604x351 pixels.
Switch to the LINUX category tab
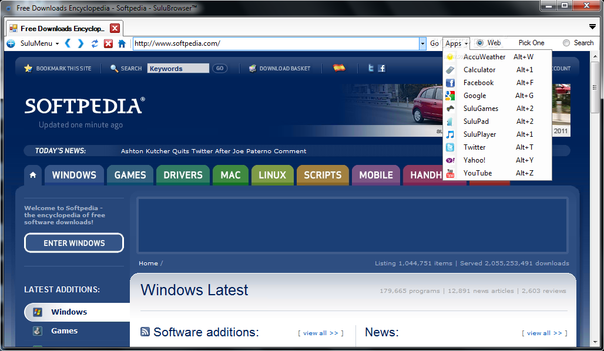[x=273, y=175]
